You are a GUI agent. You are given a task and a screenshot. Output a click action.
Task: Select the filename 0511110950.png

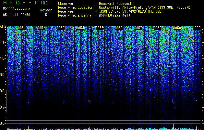tap(17, 8)
